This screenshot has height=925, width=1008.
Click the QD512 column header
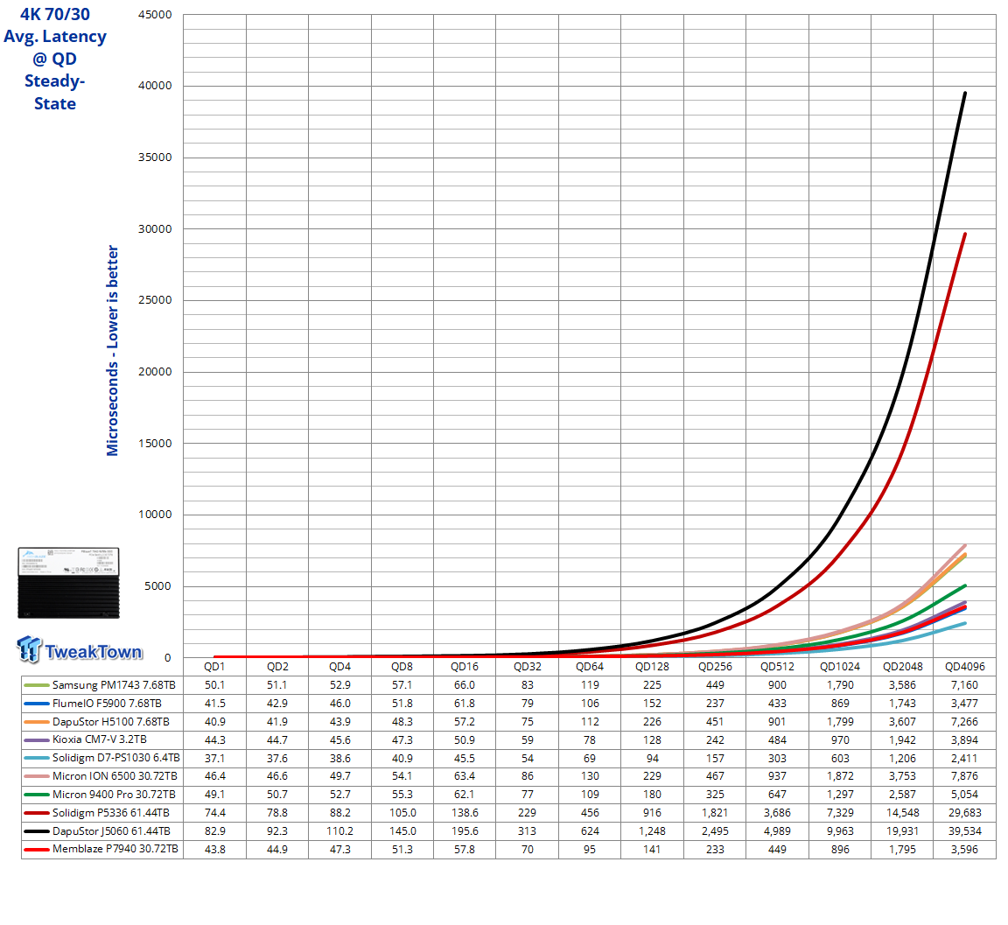[777, 667]
